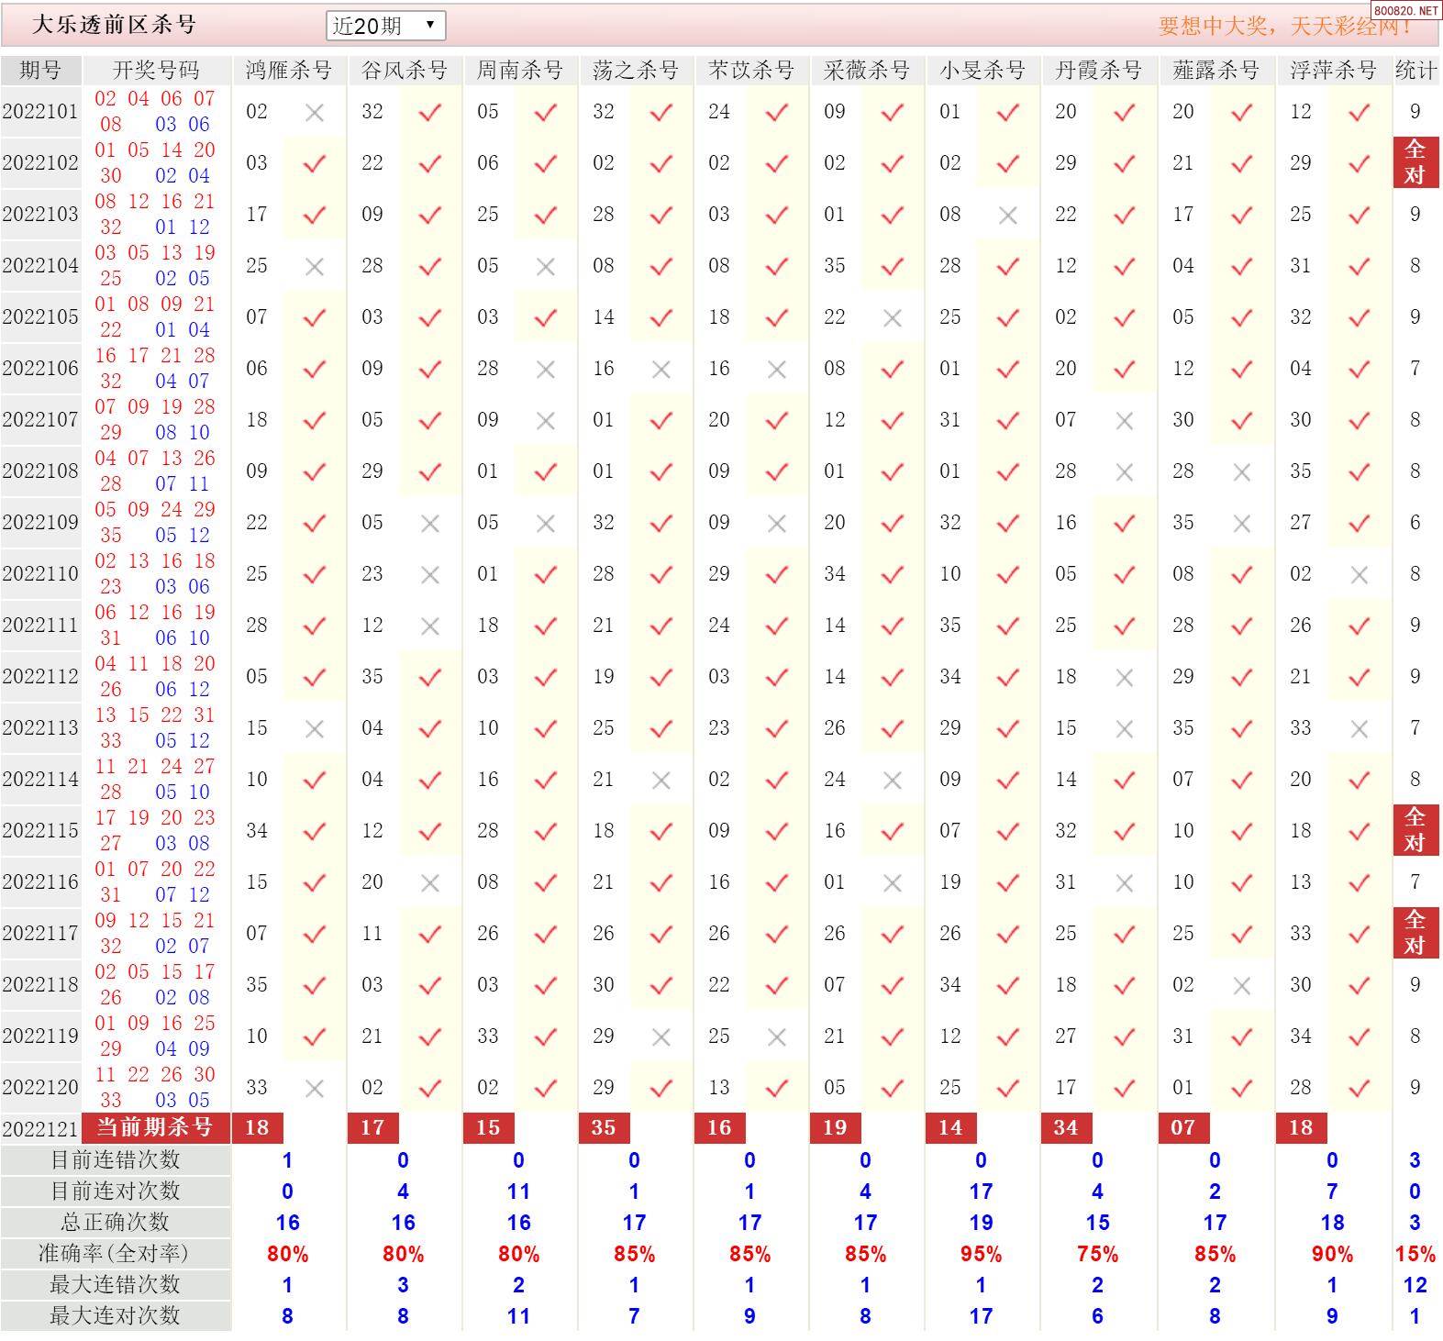Click the 全对 badge in row 2022102
Screen dimensions: 1443x1341
pos(1415,162)
